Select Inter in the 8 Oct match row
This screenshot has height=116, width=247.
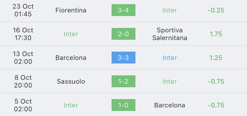[x=170, y=81]
